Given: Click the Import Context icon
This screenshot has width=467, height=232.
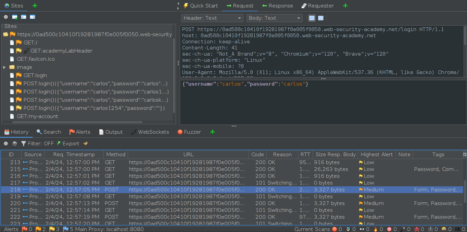Looking at the screenshot, I should pyautogui.click(x=24, y=17).
